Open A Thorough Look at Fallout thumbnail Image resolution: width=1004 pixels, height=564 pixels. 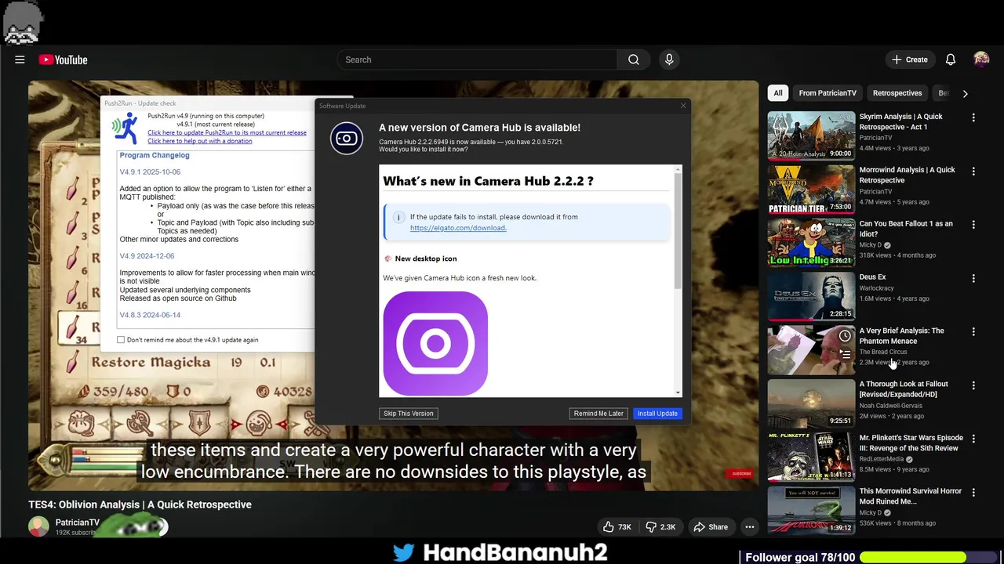click(x=811, y=403)
